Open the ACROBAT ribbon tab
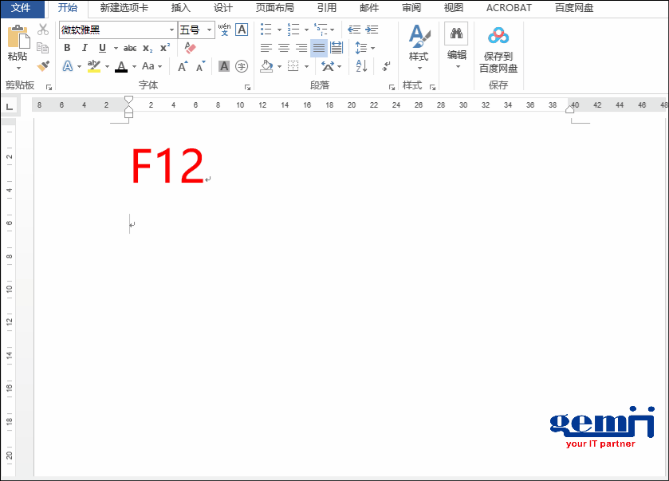 [x=508, y=8]
